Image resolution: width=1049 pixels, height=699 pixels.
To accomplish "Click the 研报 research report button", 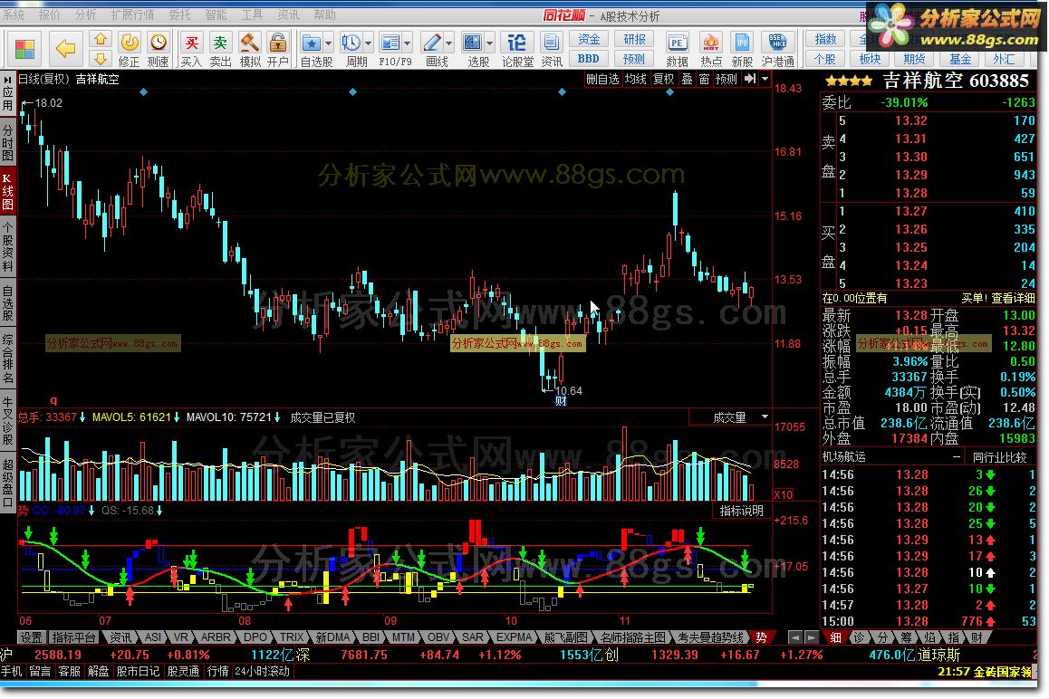I will pyautogui.click(x=634, y=40).
